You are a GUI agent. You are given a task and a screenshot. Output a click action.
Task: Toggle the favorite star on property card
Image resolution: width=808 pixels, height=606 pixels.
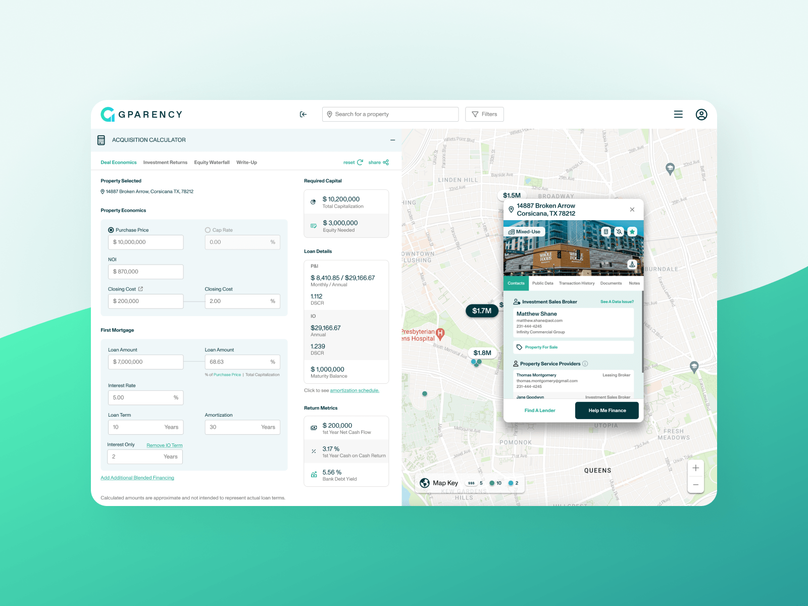pos(632,232)
